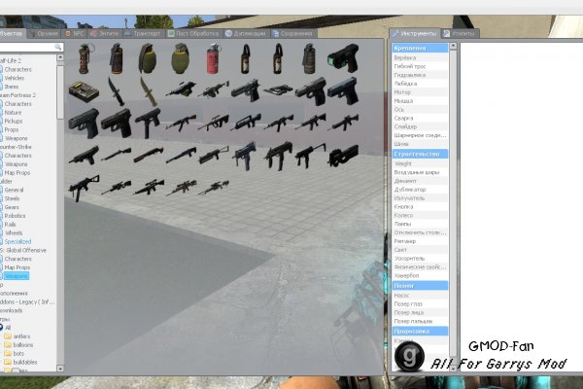The width and height of the screenshot is (583, 389).
Task: Open the bots folder icon
Action: 8,353
